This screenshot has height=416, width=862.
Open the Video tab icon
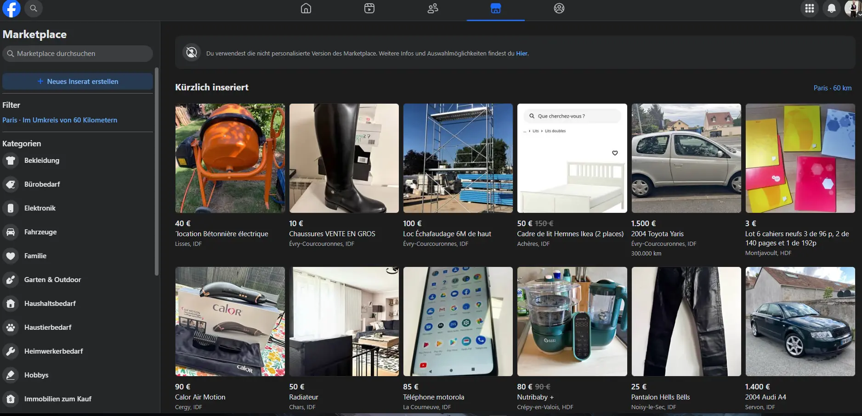pos(369,8)
